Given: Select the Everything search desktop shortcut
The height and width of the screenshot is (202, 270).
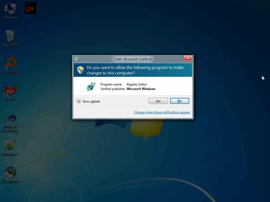Looking at the screenshot, I should click(x=10, y=65).
